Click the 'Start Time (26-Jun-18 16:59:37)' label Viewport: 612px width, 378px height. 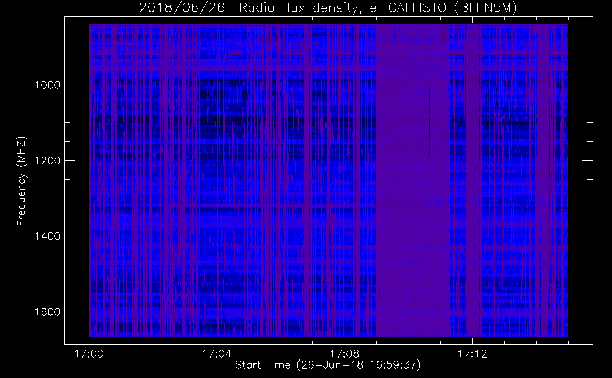(x=328, y=365)
